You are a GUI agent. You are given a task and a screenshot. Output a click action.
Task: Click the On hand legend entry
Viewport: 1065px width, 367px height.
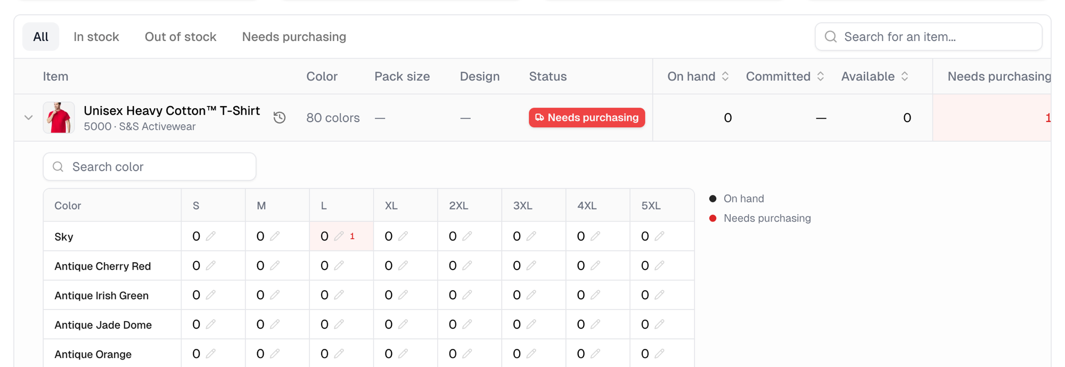coord(737,199)
